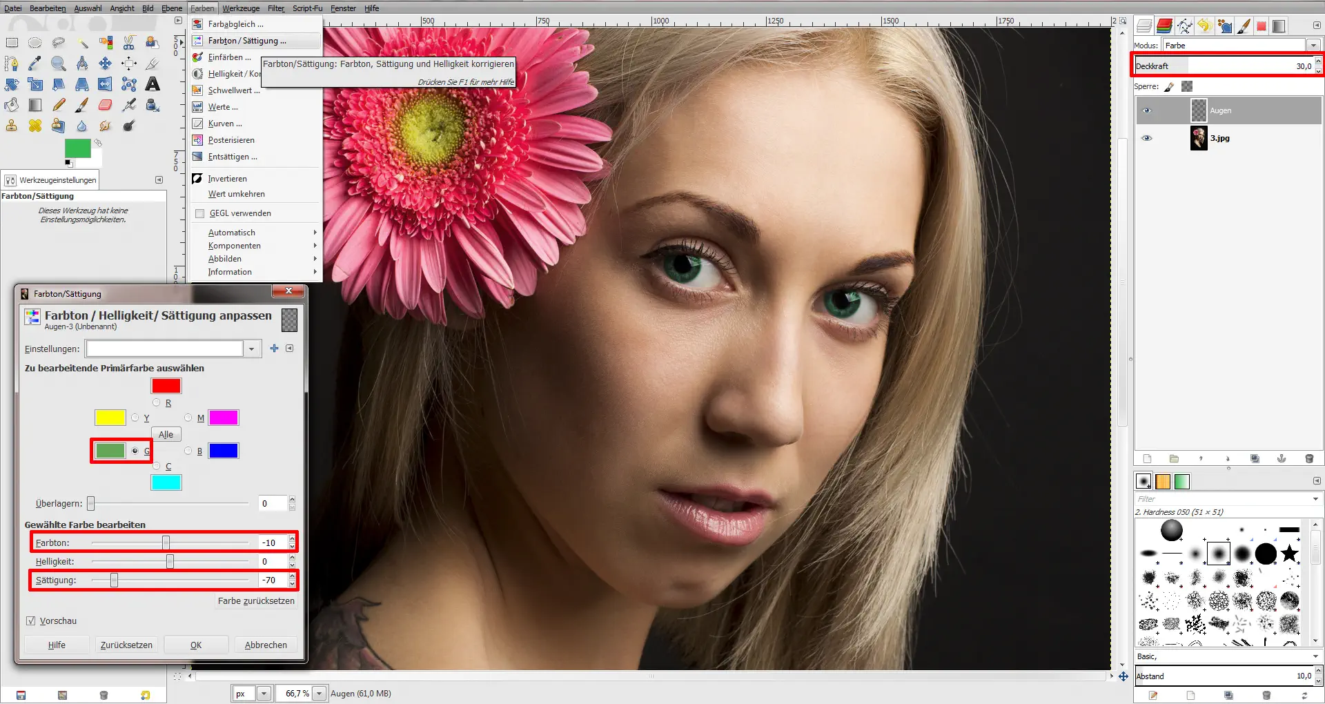Select the Text tool
The image size is (1325, 704).
click(x=153, y=84)
